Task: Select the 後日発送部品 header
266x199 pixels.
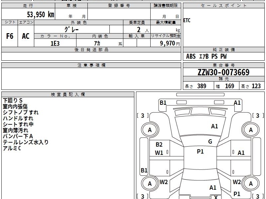Action: coord(91,49)
